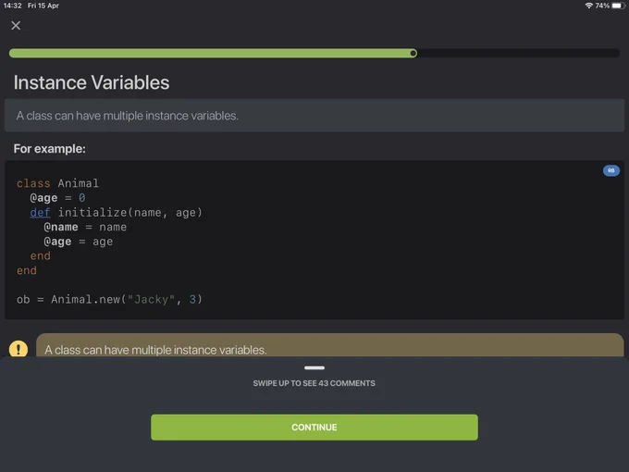Open comments via the swipe-up handle
This screenshot has height=472, width=629.
pos(314,367)
